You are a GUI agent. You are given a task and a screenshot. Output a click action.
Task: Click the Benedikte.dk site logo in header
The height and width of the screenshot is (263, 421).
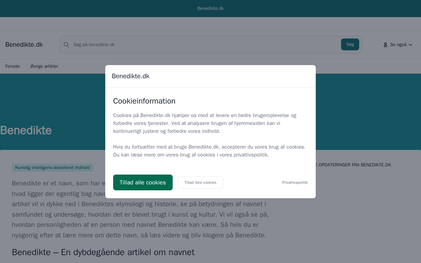24,45
